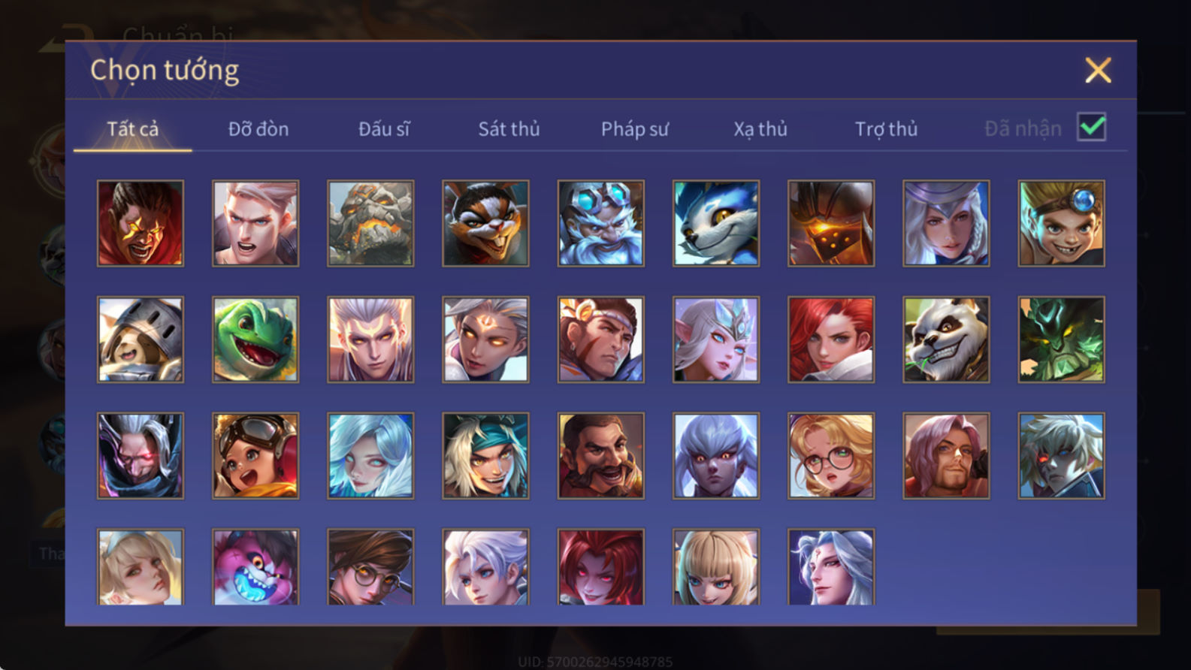Switch to the Sát thủ tab
This screenshot has width=1191, height=670.
(509, 129)
